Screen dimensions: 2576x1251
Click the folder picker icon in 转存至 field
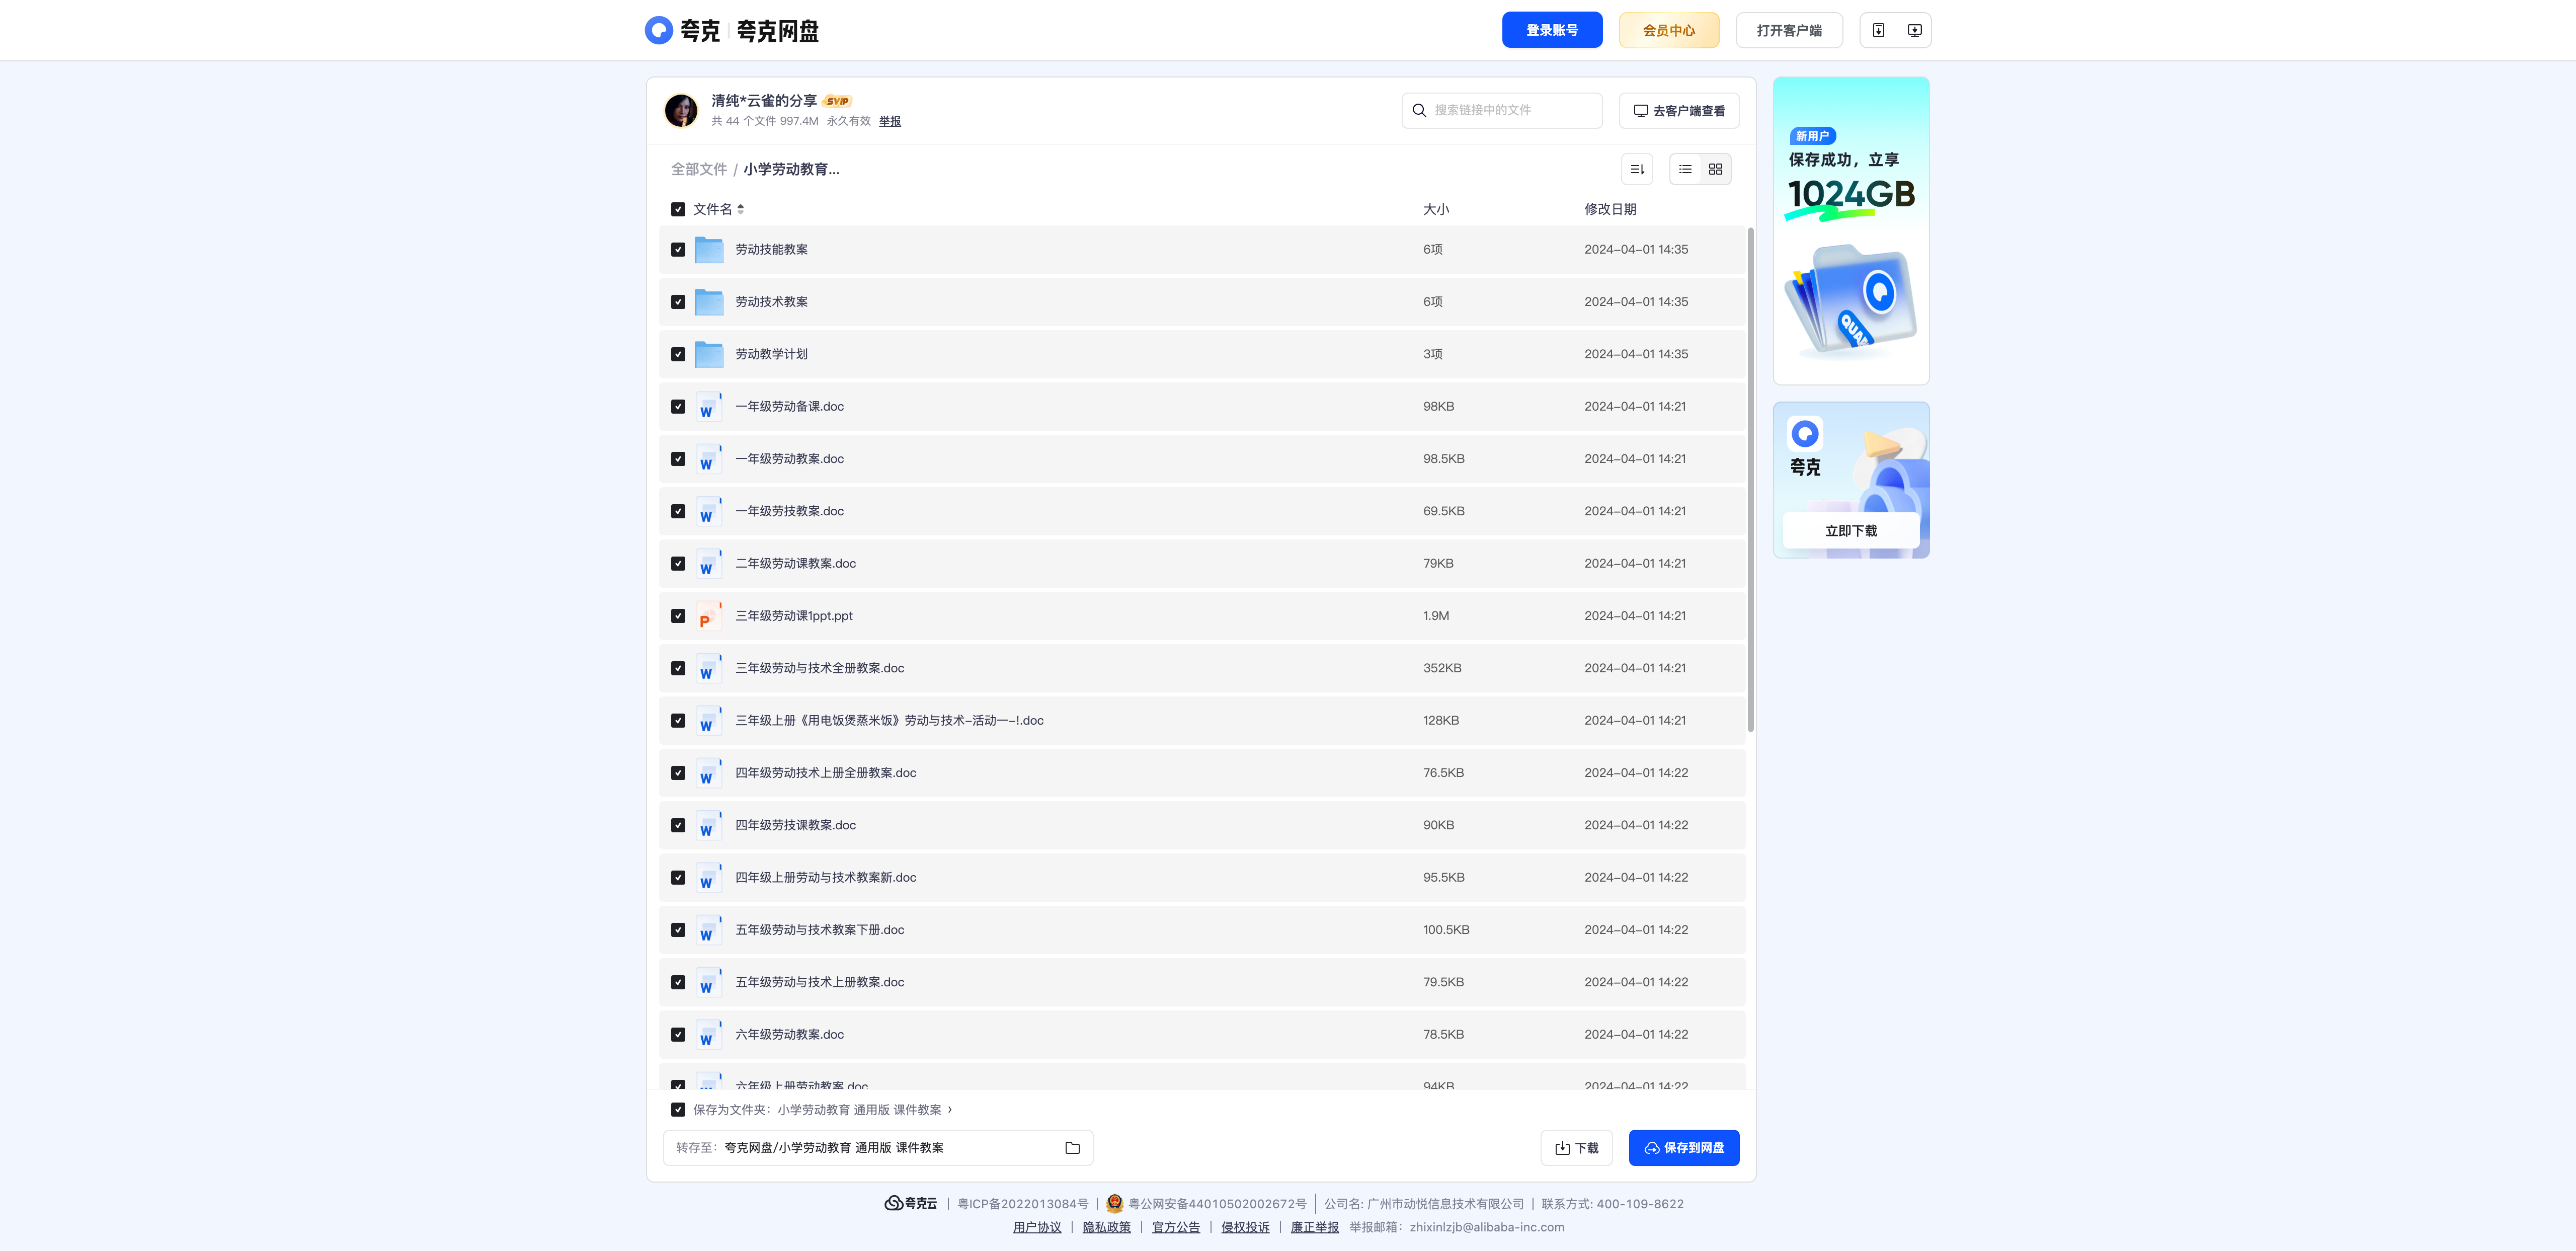click(1072, 1148)
